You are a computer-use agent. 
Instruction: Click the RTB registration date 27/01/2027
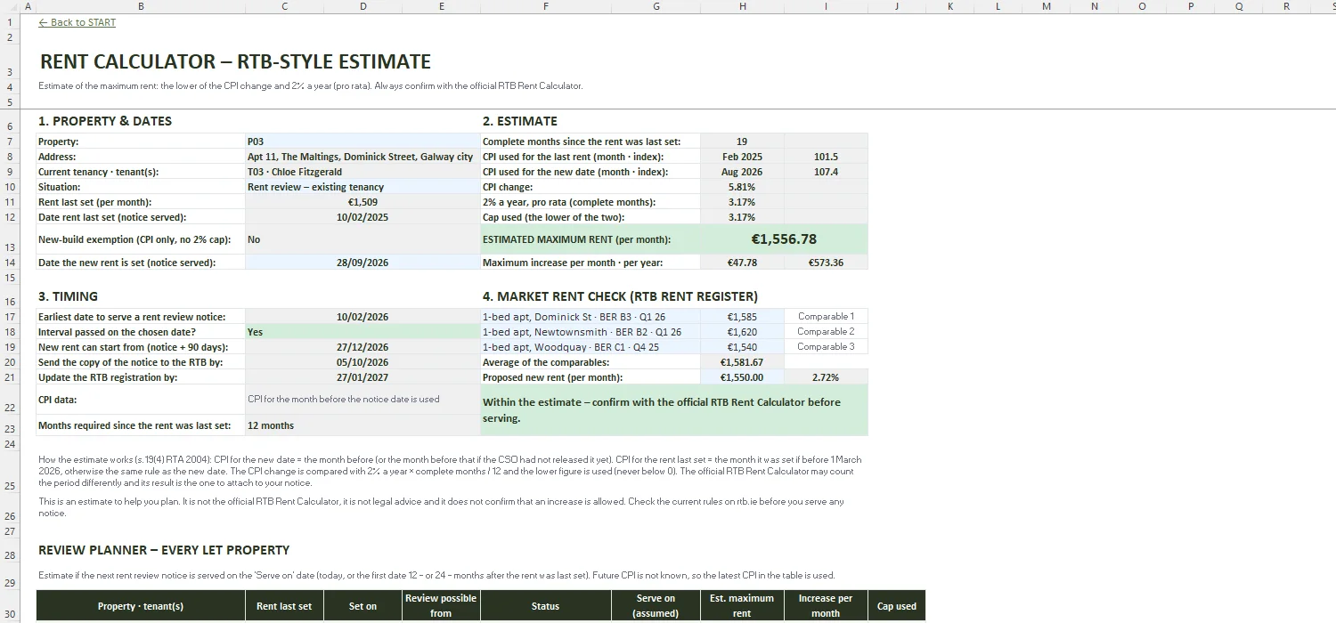tap(363, 377)
